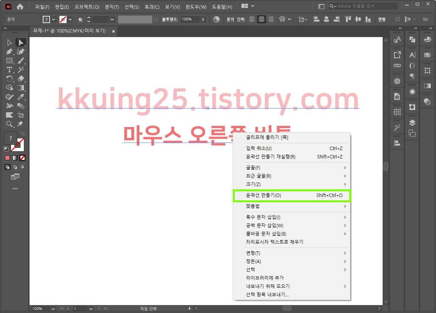This screenshot has width=436, height=313.
Task: Choose 라이브러리에 추가 in context menu
Action: 292,278
